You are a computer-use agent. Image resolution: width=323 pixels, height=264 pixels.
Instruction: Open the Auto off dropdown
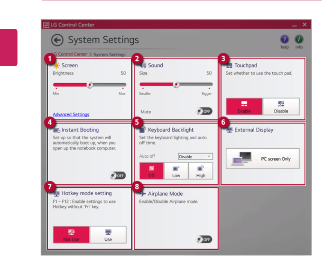click(195, 157)
